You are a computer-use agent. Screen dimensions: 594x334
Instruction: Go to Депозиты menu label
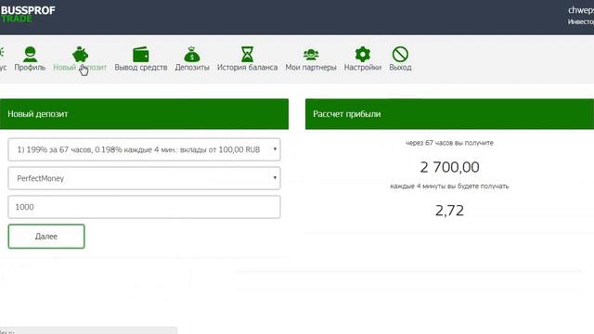point(192,68)
